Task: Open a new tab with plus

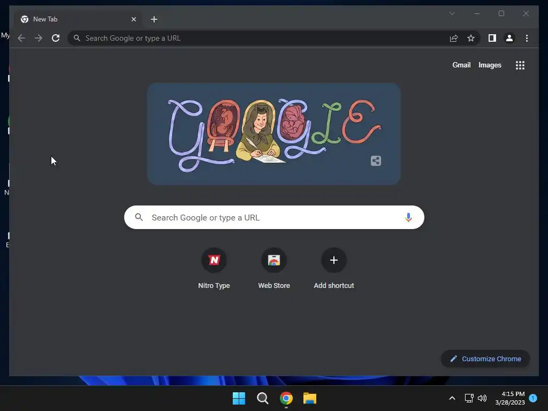Action: tap(154, 19)
